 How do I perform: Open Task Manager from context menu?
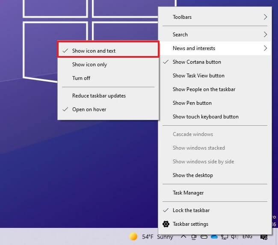(188, 193)
